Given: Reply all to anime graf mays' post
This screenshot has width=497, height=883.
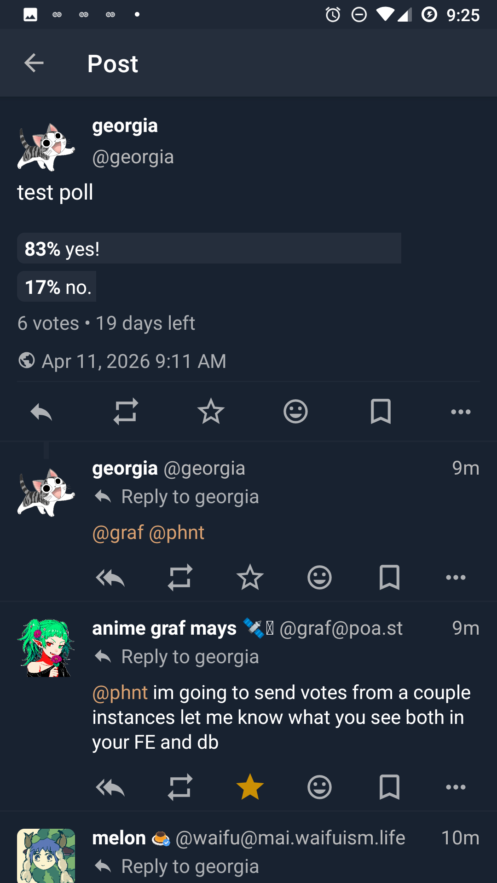Looking at the screenshot, I should [x=110, y=787].
